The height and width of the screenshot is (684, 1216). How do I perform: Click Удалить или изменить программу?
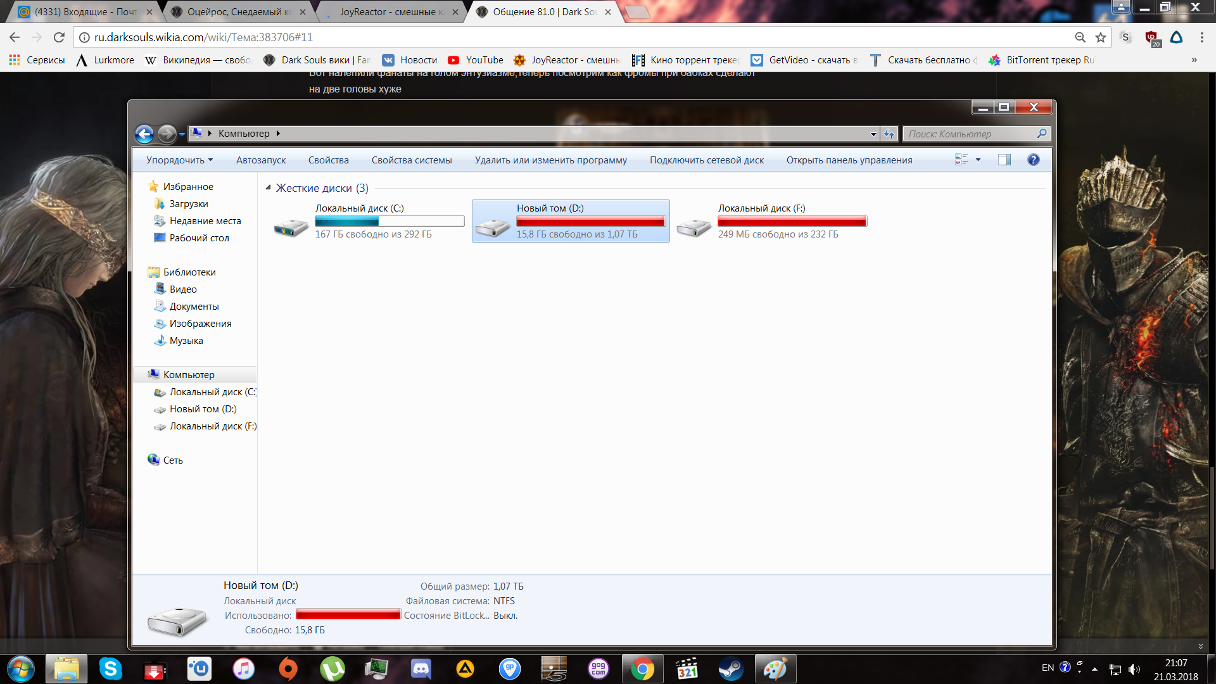click(550, 160)
